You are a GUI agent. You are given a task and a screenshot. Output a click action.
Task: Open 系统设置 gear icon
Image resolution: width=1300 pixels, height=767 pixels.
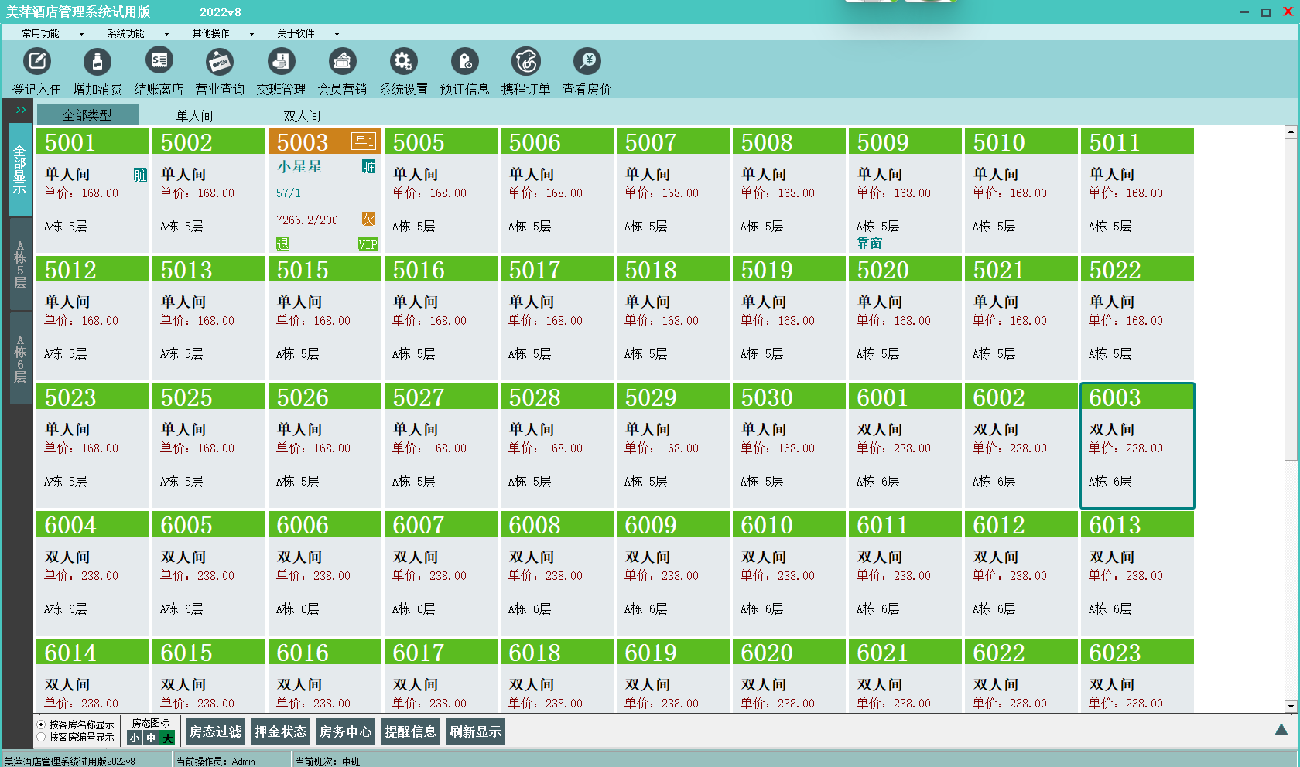point(403,62)
